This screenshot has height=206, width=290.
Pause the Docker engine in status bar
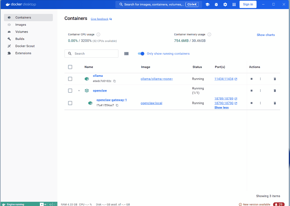(x=45, y=204)
